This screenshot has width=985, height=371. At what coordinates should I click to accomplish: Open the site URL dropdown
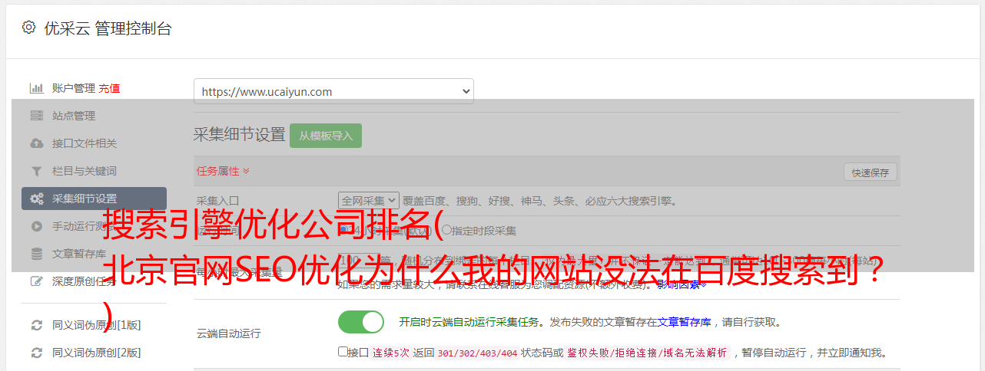333,91
